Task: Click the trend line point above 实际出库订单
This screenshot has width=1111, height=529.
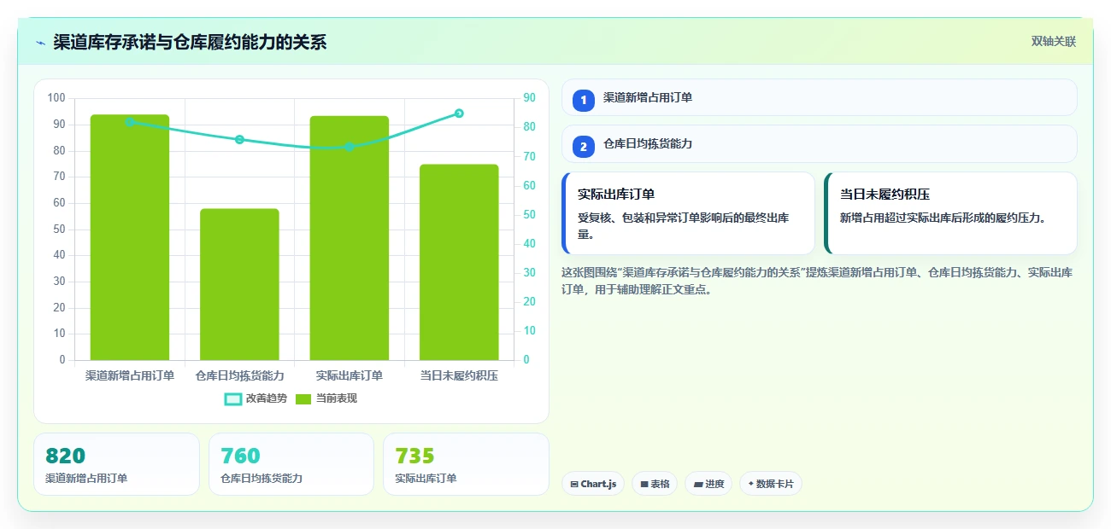Action: pyautogui.click(x=350, y=147)
